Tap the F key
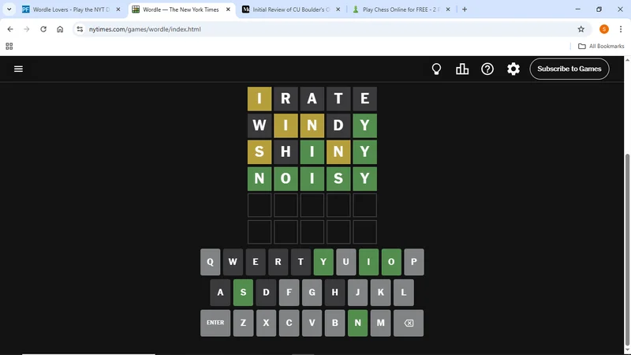The image size is (631, 355). click(289, 293)
